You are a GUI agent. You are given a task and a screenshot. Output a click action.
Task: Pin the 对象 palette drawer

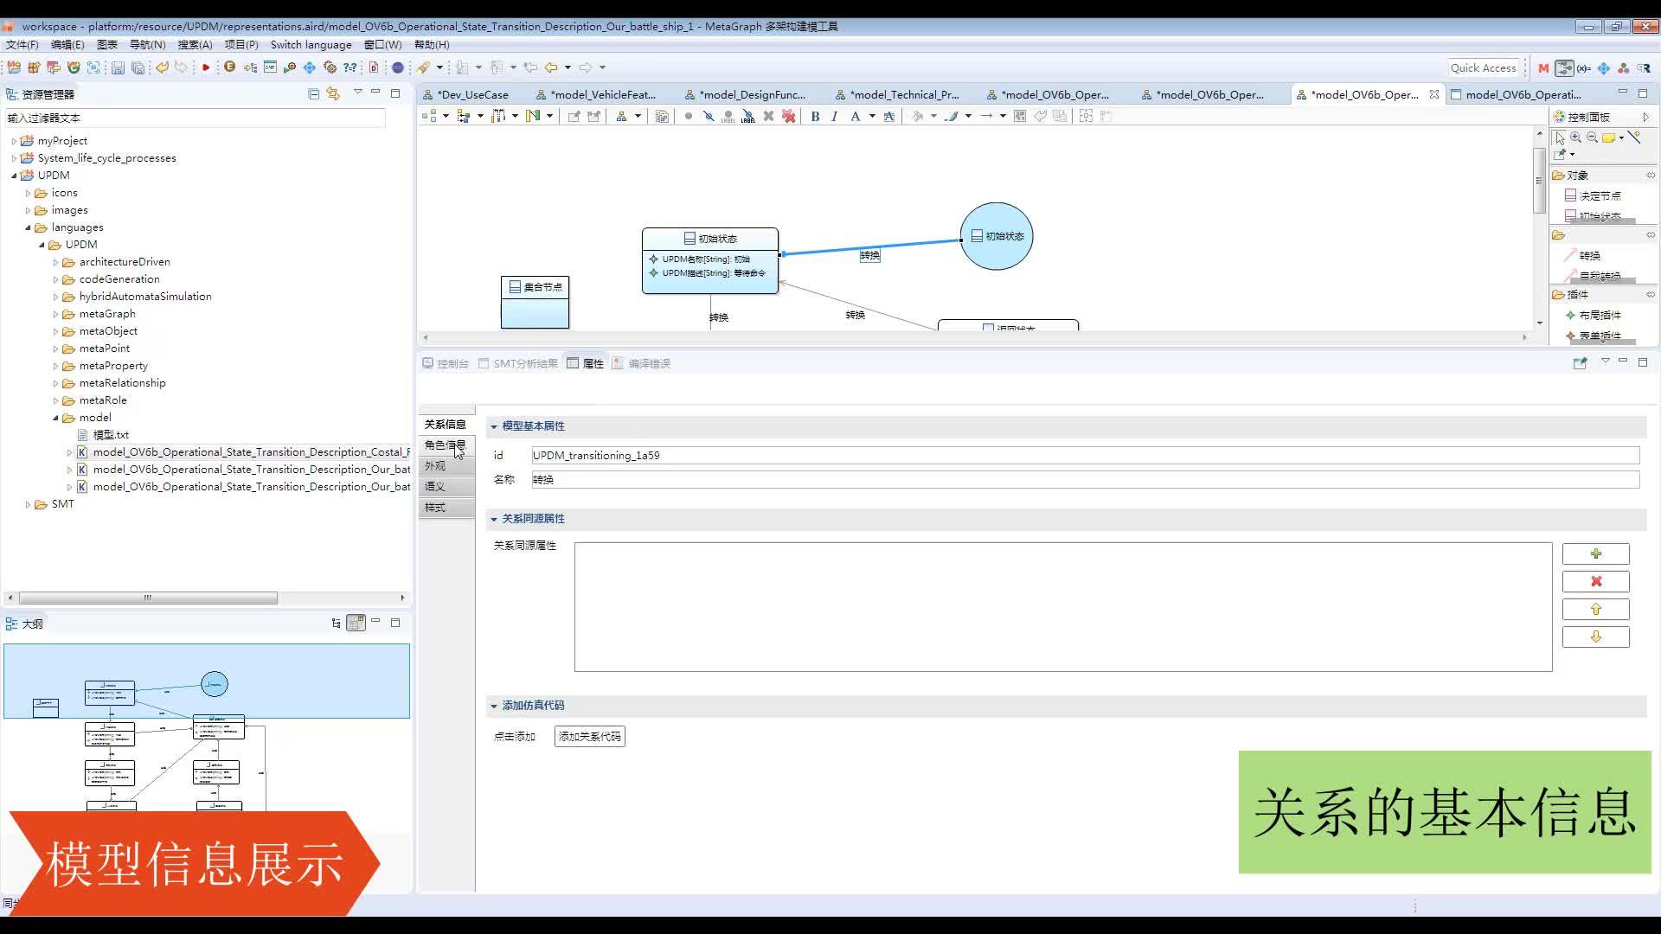[1650, 175]
